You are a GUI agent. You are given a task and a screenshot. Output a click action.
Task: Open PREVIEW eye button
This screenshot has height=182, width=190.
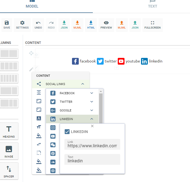click(106, 25)
